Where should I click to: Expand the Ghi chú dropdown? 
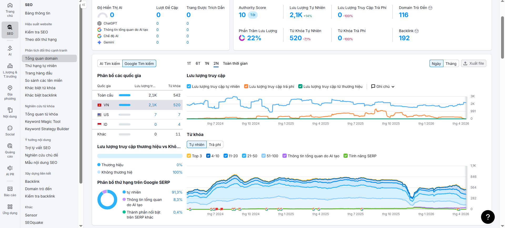(x=383, y=87)
